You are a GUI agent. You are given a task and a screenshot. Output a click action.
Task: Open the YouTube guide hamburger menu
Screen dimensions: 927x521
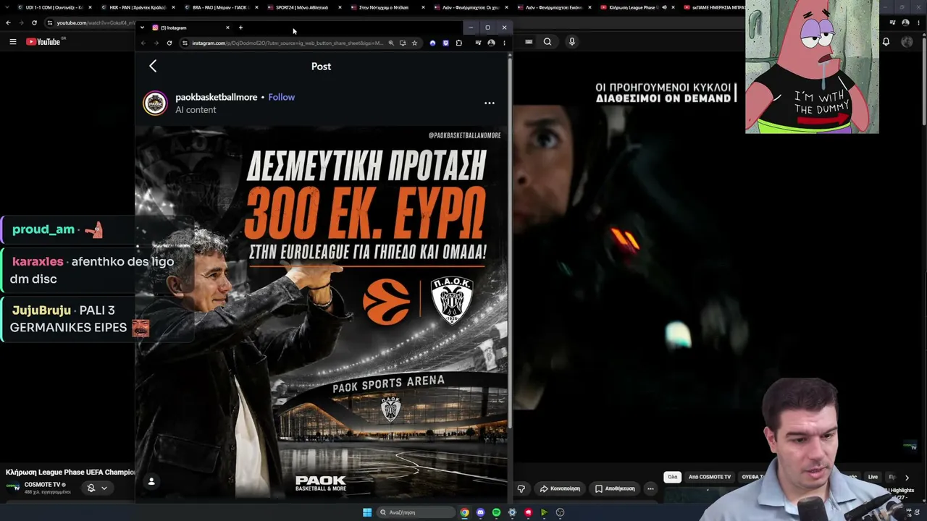12,42
